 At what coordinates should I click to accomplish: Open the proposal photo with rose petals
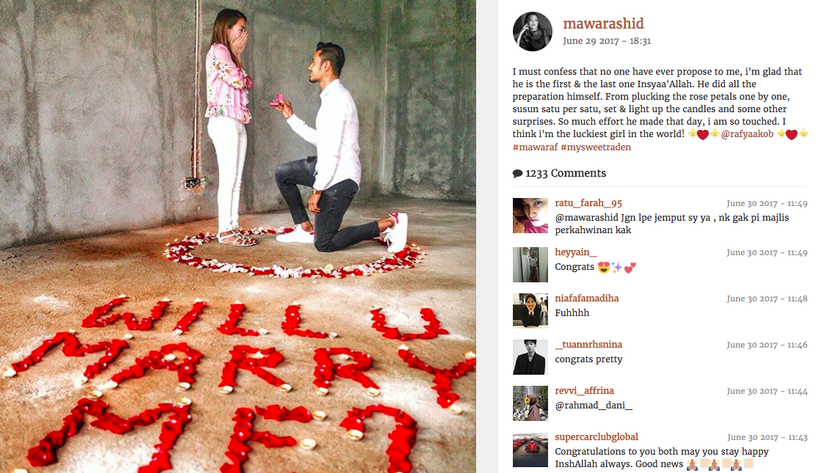[x=238, y=236]
